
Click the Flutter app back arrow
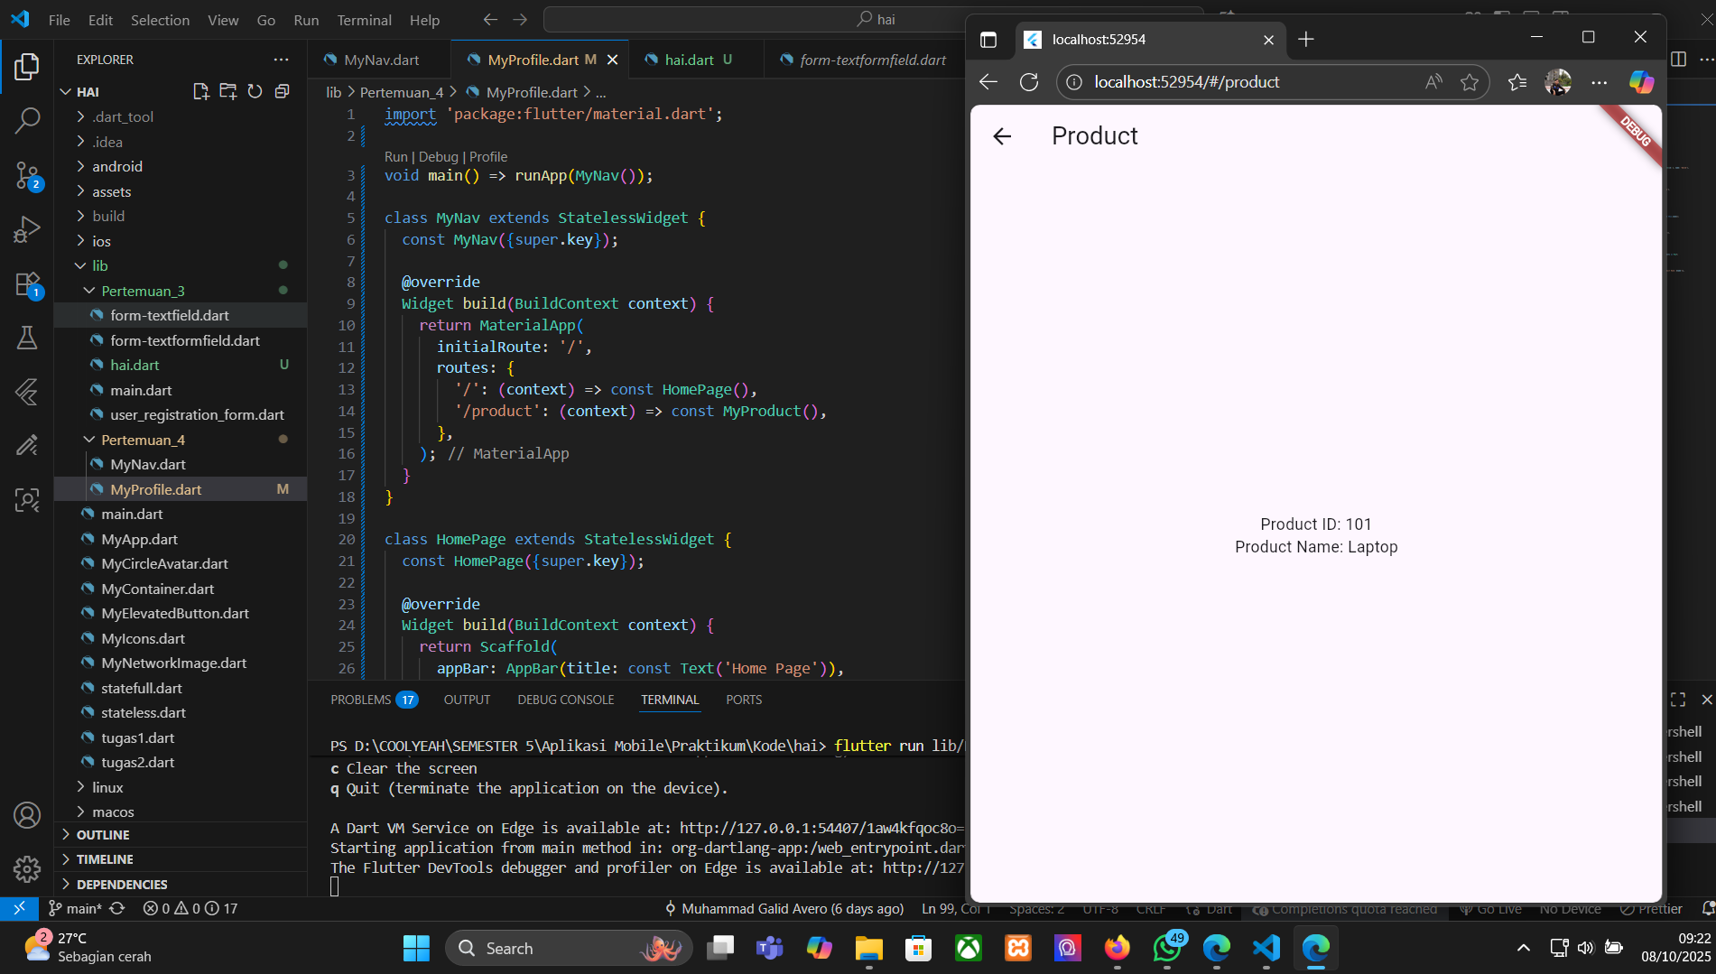1002,136
